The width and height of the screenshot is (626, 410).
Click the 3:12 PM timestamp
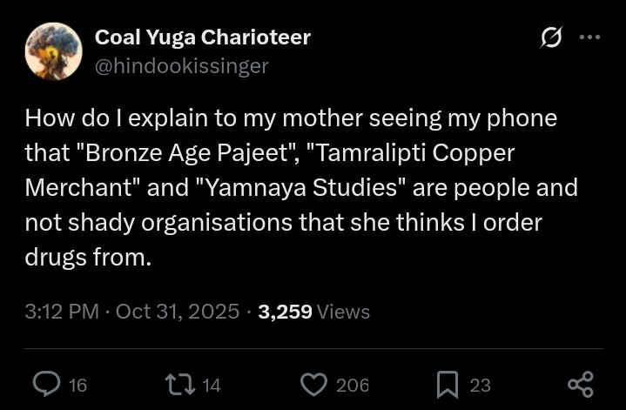(x=61, y=312)
